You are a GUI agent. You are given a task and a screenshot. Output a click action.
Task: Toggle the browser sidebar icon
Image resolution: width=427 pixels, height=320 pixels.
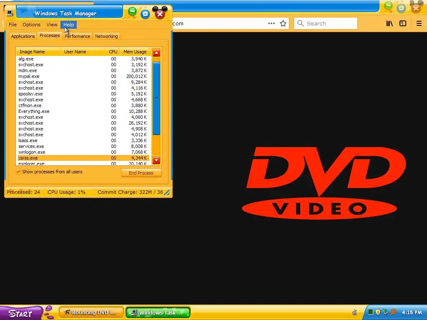coord(403,23)
